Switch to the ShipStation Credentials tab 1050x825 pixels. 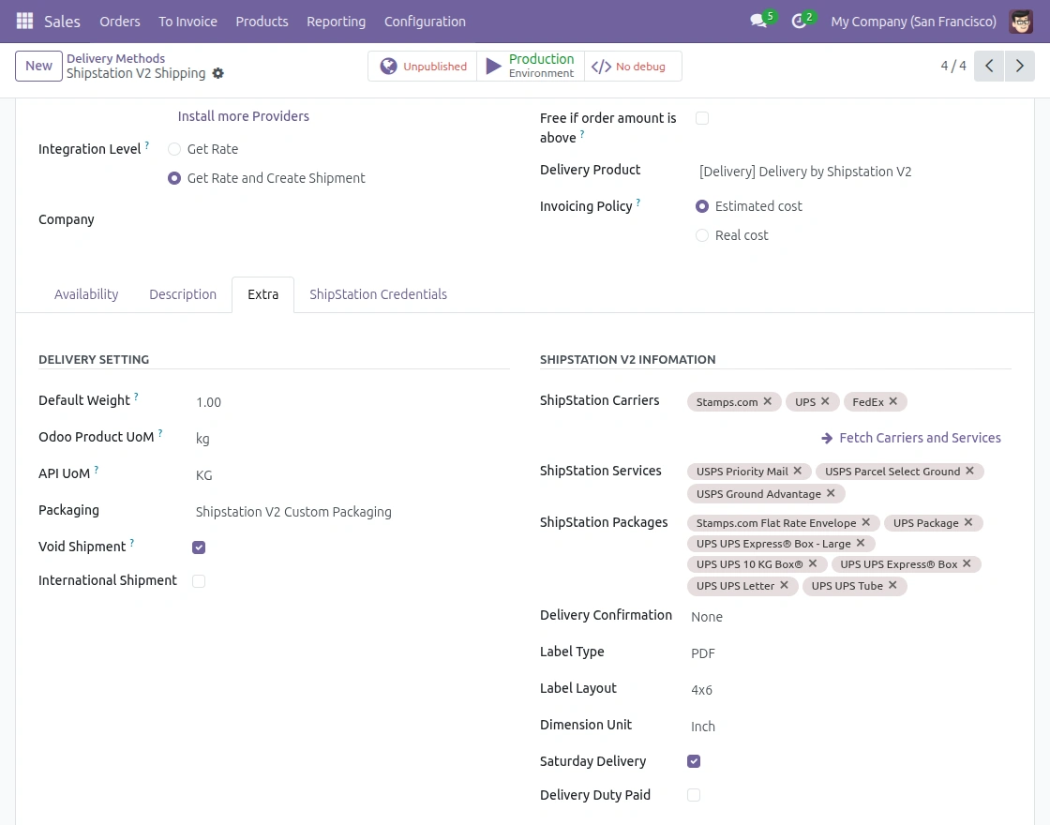(x=378, y=294)
